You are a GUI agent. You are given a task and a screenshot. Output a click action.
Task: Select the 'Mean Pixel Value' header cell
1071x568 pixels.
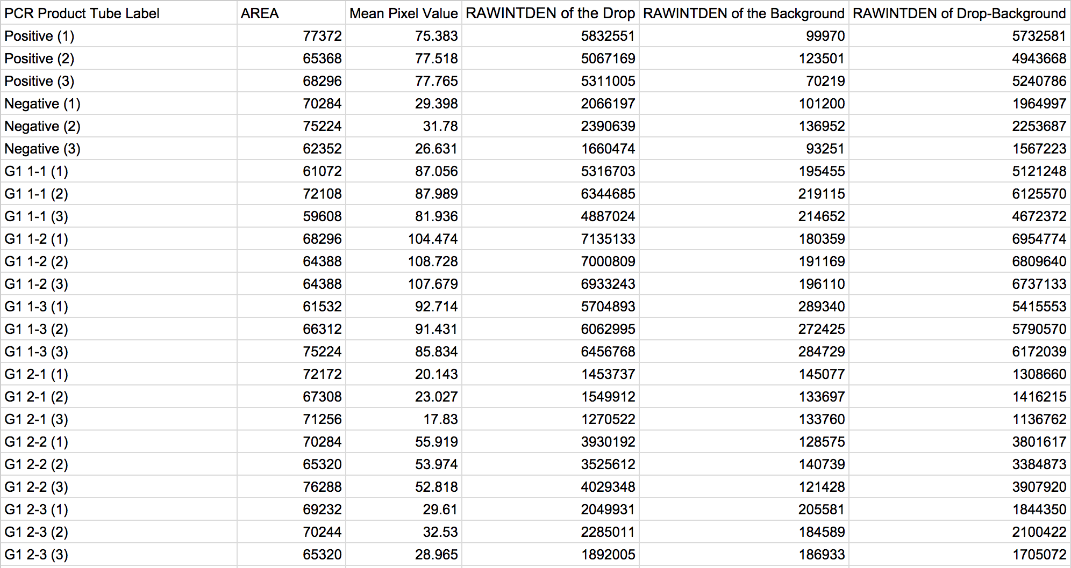(403, 13)
